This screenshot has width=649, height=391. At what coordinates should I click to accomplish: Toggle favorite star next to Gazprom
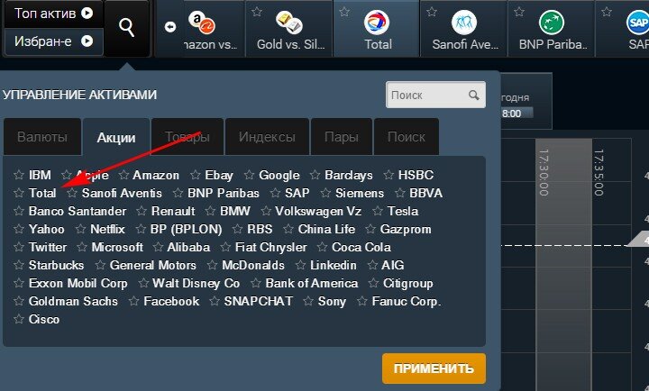370,229
